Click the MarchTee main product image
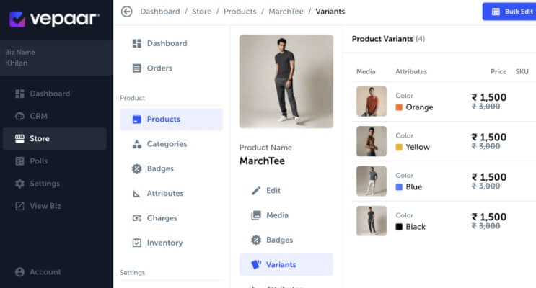The image size is (536, 288). (x=286, y=81)
